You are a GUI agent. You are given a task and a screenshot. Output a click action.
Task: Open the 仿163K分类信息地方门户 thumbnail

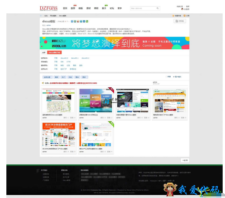point(59,134)
